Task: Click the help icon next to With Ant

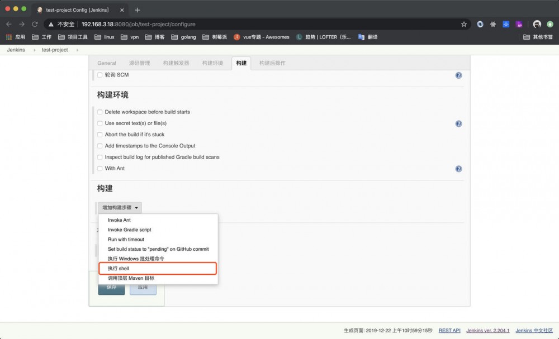Action: (458, 168)
